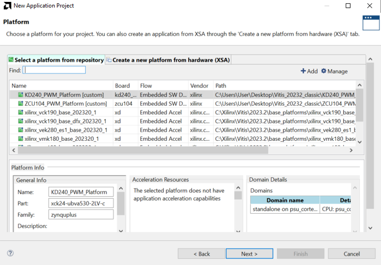Click the platform table horizontal scrollbar thumb

point(143,150)
